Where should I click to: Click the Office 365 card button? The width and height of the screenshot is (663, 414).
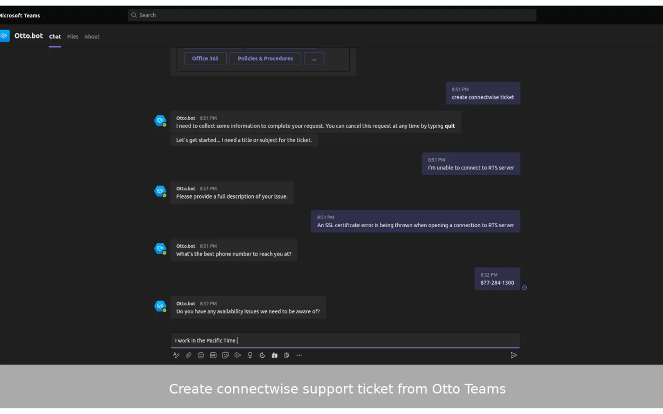[205, 58]
